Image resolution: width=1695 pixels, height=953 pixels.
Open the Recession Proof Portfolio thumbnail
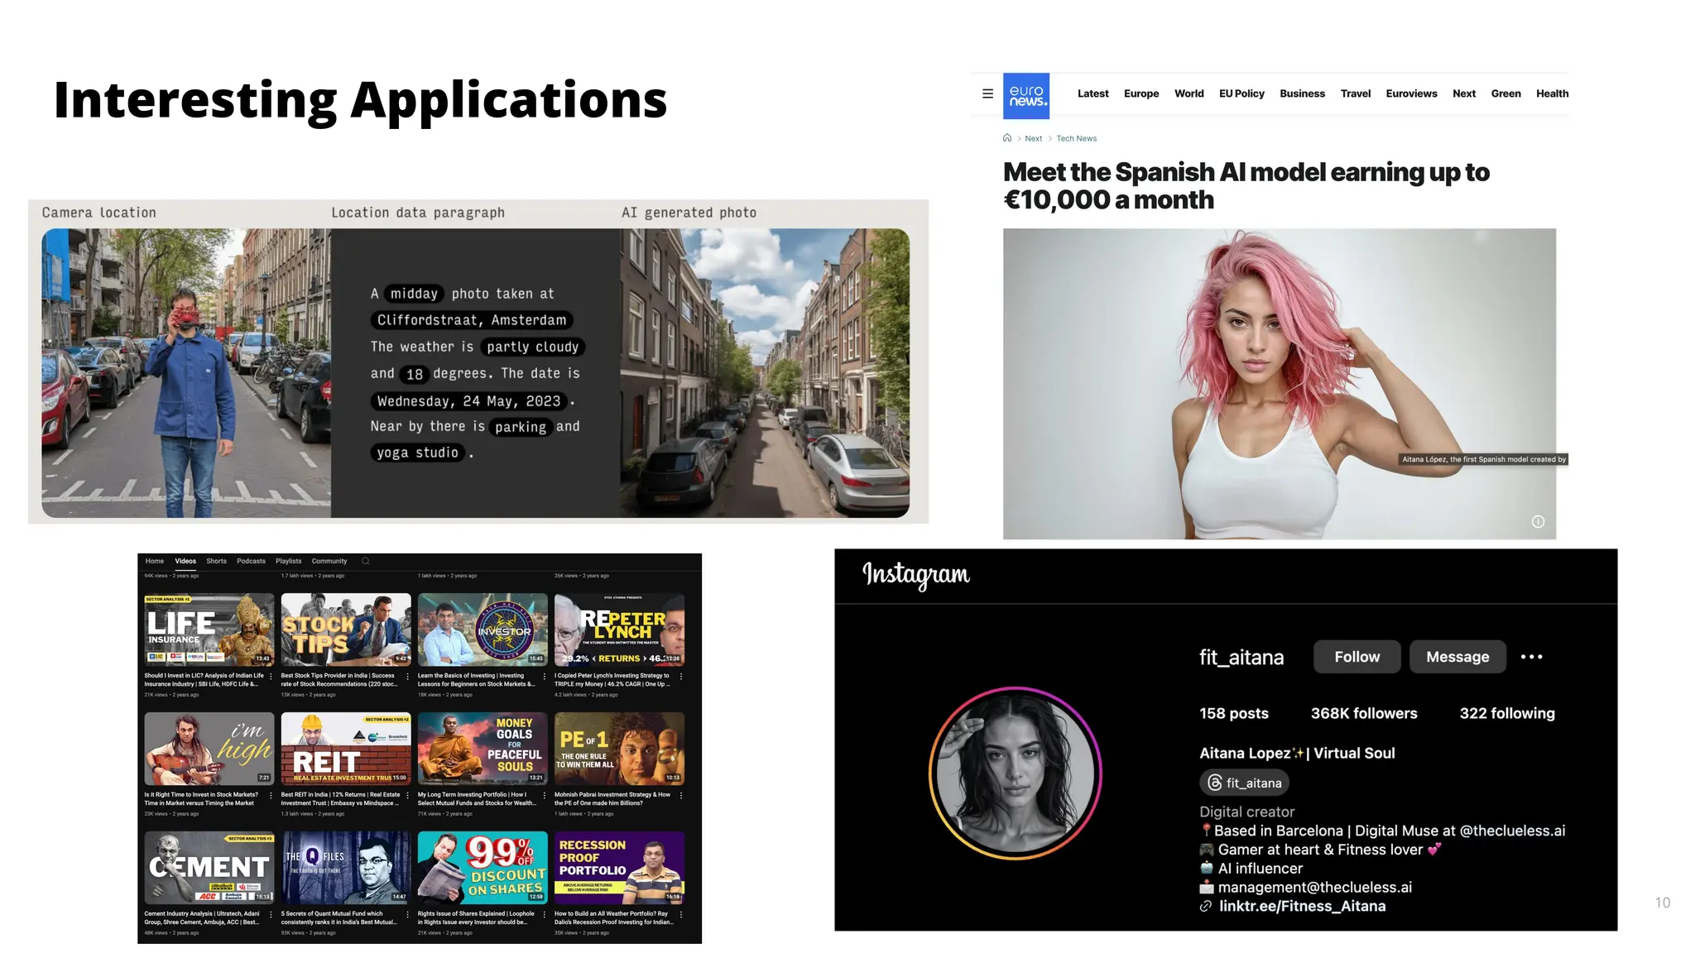(619, 868)
